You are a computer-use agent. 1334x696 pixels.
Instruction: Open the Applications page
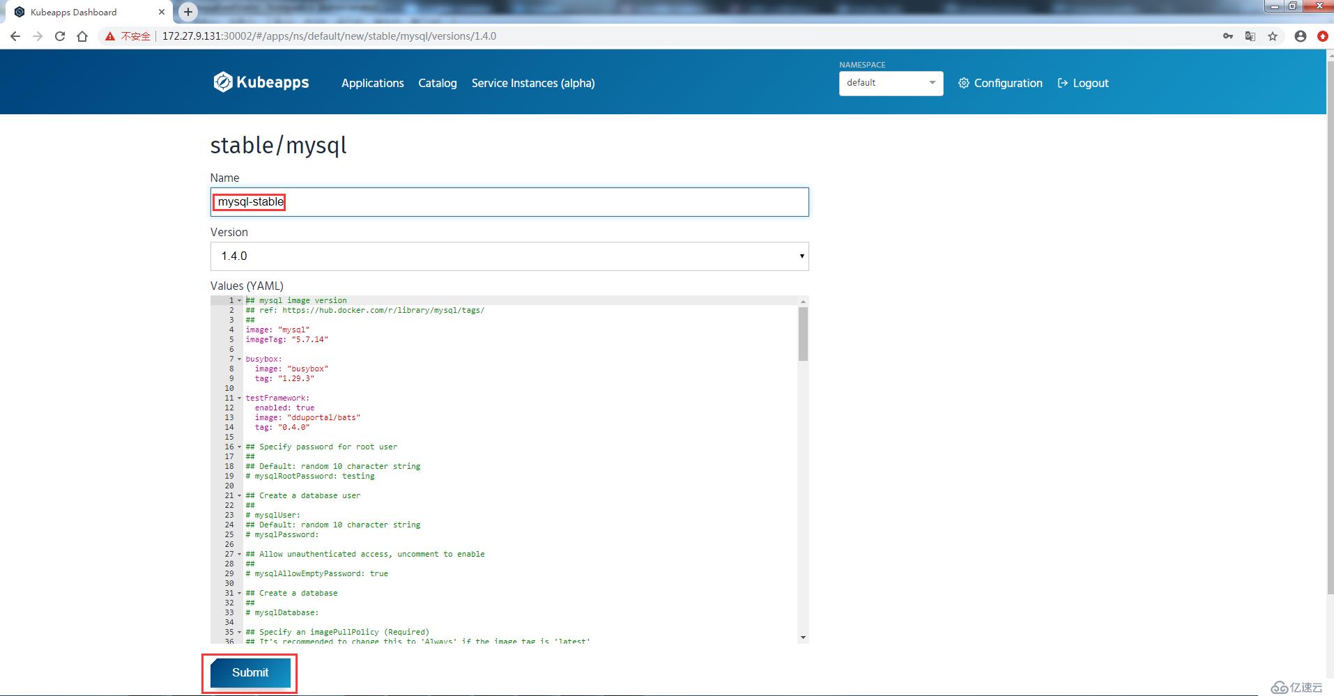[373, 83]
